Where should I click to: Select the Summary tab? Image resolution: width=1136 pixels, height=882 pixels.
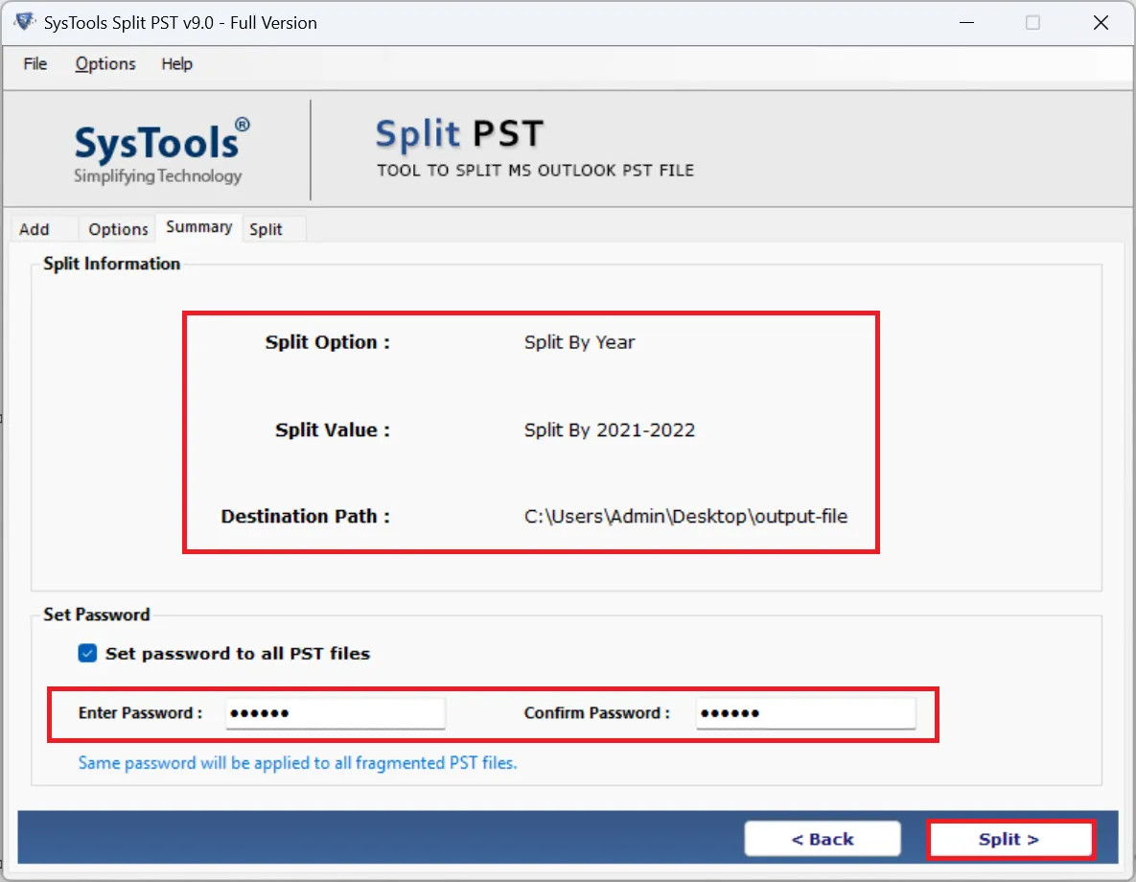point(198,227)
